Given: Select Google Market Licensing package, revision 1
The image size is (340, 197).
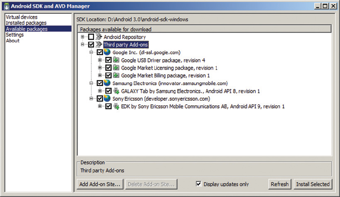Looking at the screenshot, I should click(x=169, y=68).
